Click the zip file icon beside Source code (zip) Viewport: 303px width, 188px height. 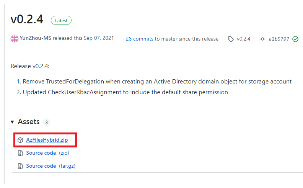point(20,153)
